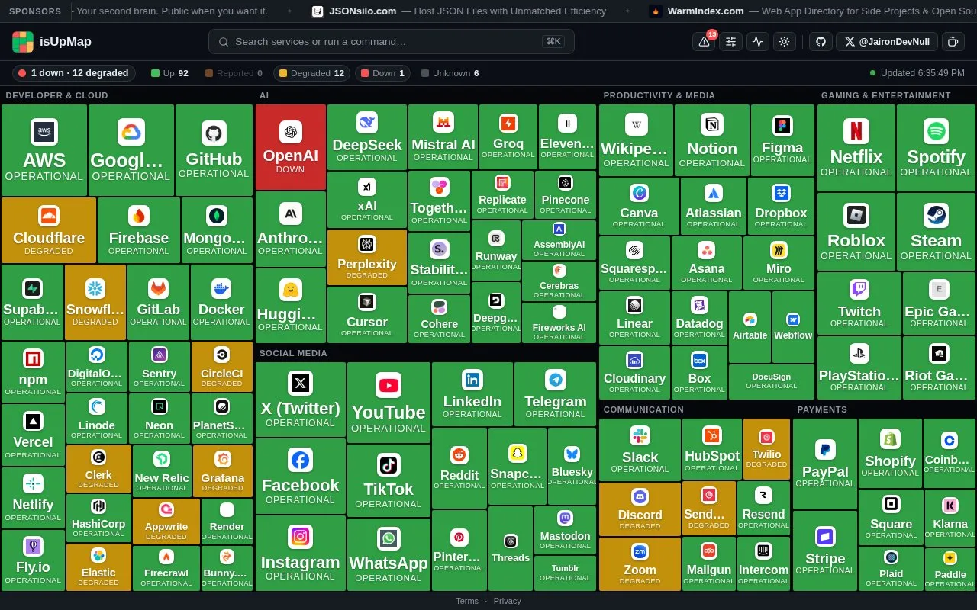Click the Spotify tile icon
The height and width of the screenshot is (610, 977).
936,131
